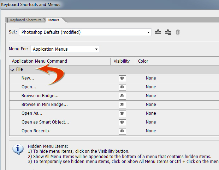Screen dimensions: 219x170
Task: Select the Open Recent> command
Action: (36, 131)
